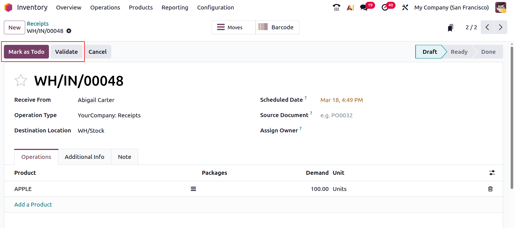Open the optional columns settings icon
The width and height of the screenshot is (514, 228).
(x=492, y=173)
